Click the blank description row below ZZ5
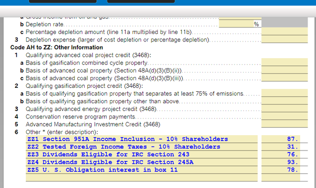The height and width of the screenshot is (188, 316). [x=142, y=178]
